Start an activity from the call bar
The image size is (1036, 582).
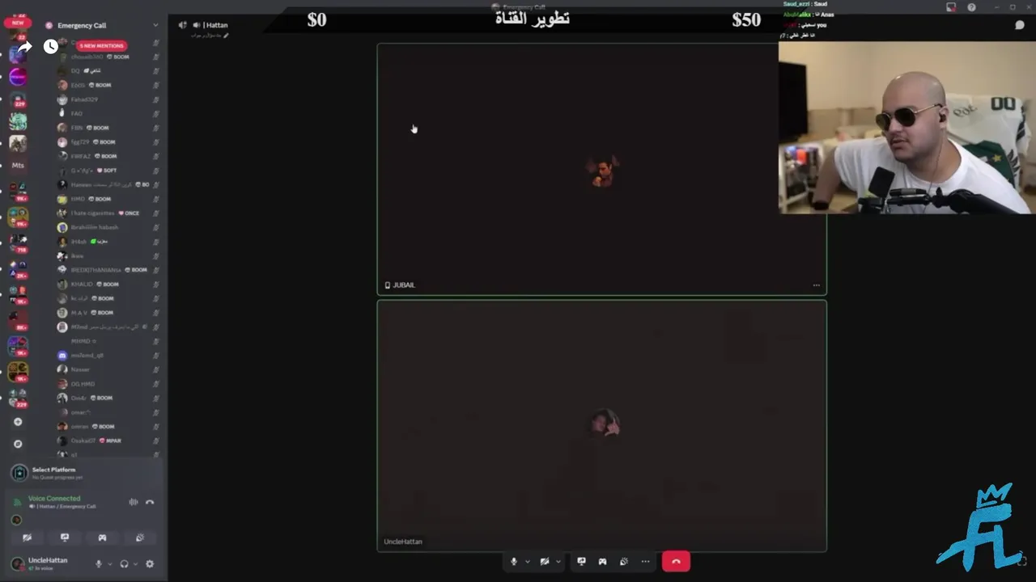click(602, 561)
